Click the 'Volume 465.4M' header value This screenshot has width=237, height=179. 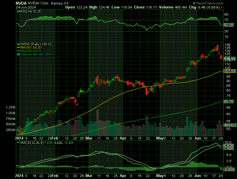click(x=173, y=7)
